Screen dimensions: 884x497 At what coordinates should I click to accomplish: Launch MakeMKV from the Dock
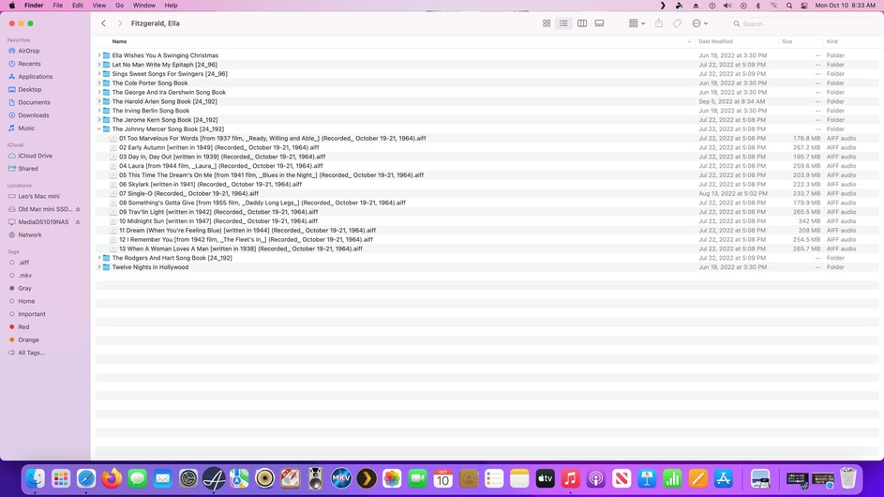341,478
